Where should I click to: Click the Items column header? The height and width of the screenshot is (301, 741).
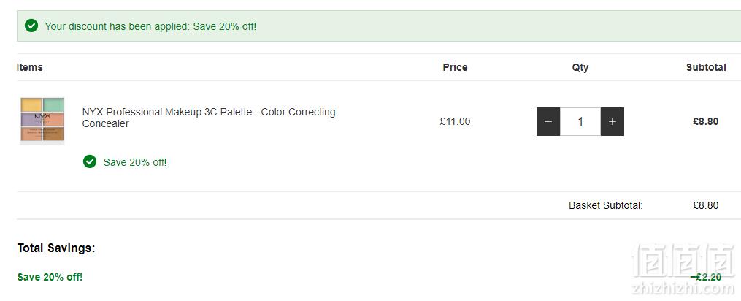pyautogui.click(x=30, y=67)
